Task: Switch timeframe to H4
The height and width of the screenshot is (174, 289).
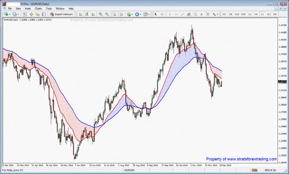Action: (256, 14)
